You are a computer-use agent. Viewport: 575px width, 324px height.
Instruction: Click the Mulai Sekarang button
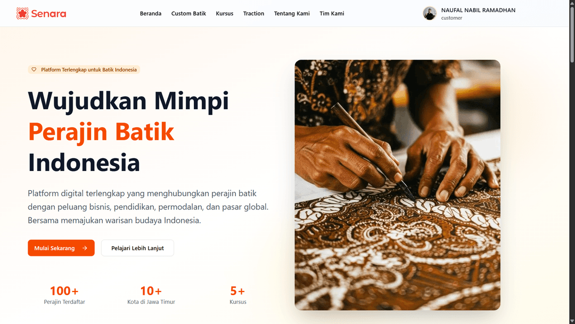click(x=61, y=248)
